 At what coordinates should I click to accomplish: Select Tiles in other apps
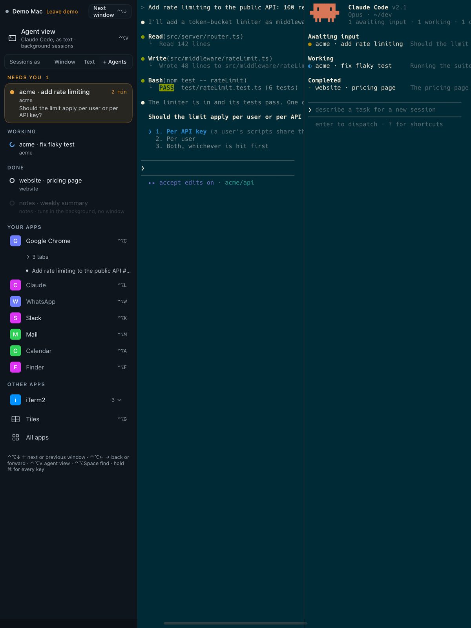[68, 419]
